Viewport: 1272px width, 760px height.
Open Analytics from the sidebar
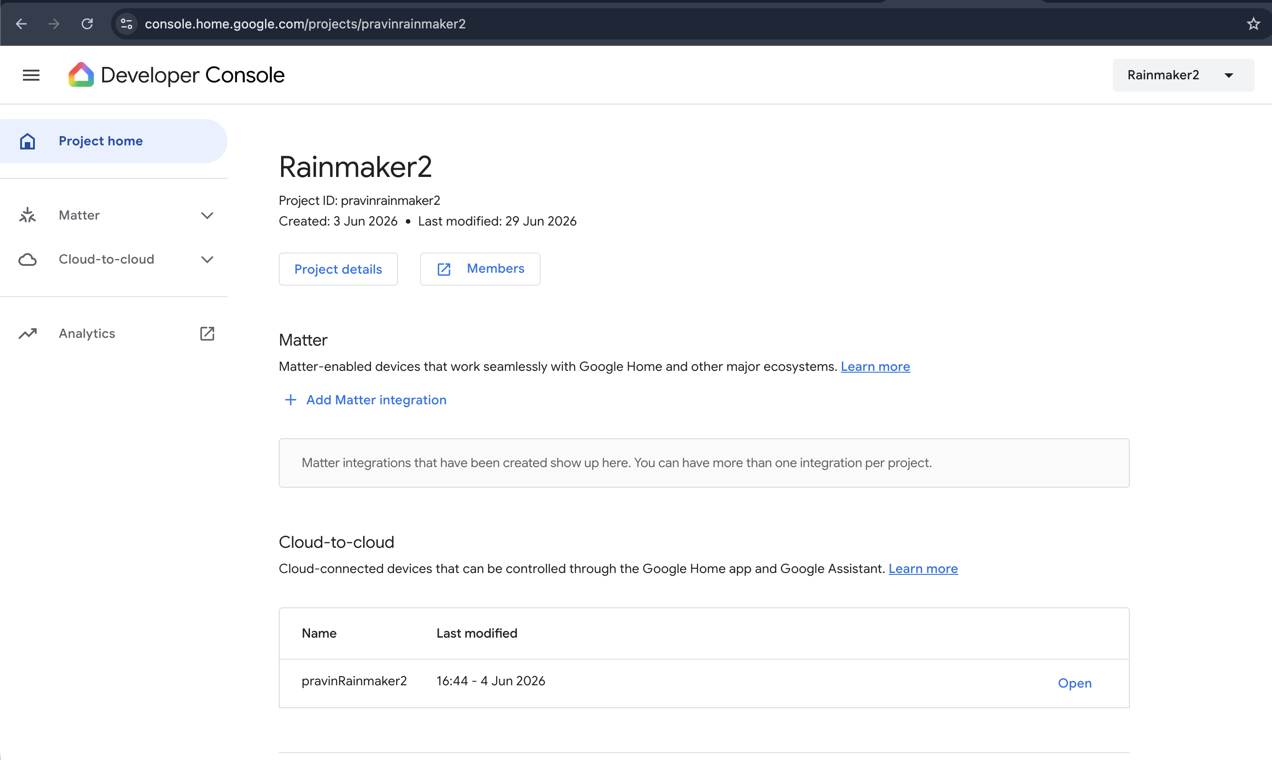(x=114, y=333)
